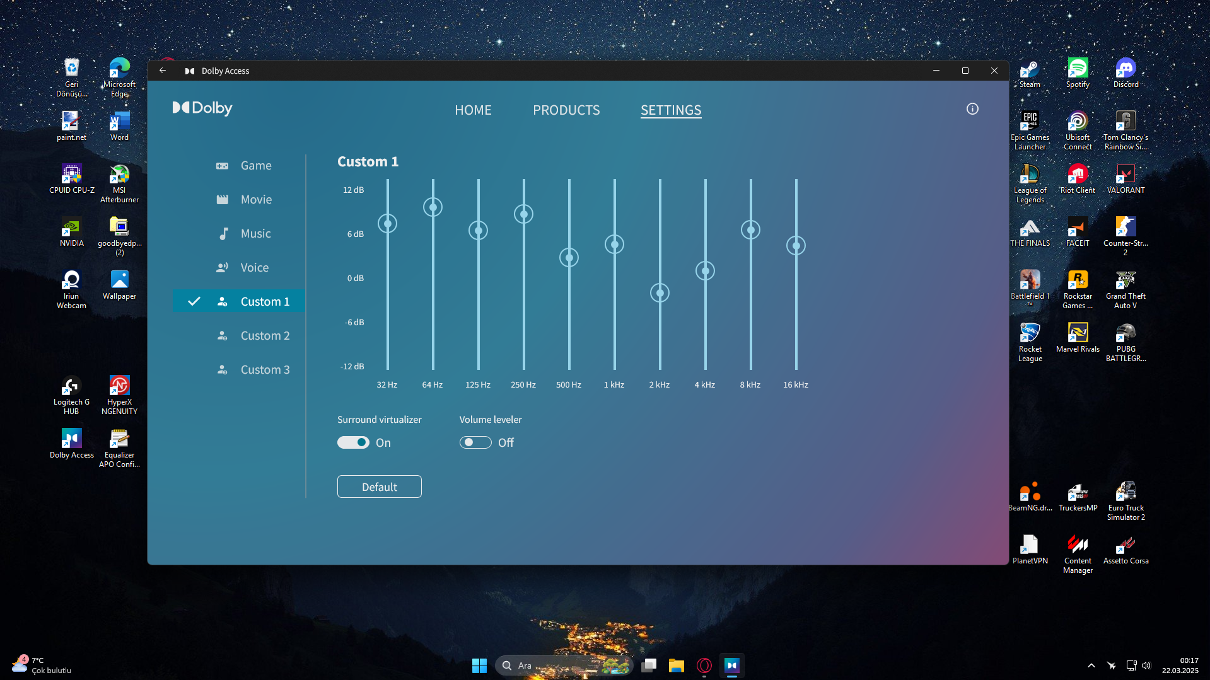The width and height of the screenshot is (1210, 680).
Task: Click the 4 kHz slider handle
Action: [x=705, y=271]
